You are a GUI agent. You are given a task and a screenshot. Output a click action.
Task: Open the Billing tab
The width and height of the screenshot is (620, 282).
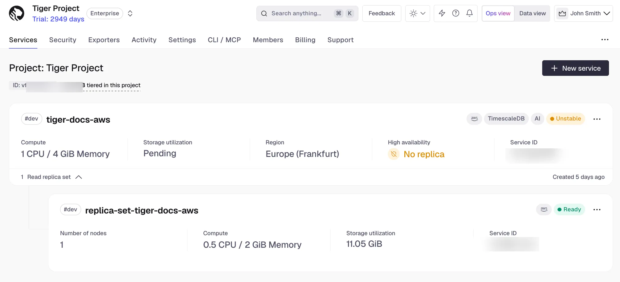click(x=305, y=40)
